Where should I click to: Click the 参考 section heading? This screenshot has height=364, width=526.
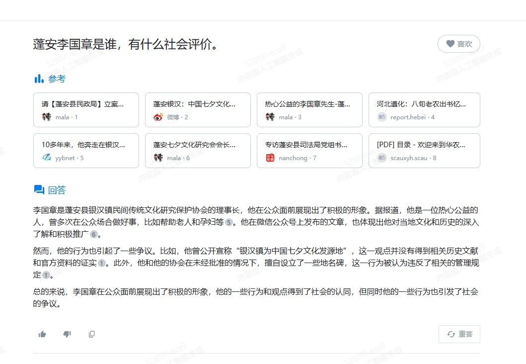[x=57, y=79]
